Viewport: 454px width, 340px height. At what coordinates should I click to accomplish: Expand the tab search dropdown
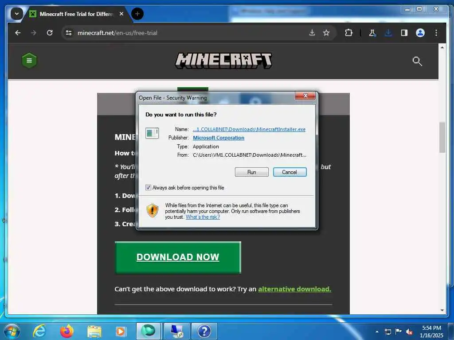[x=16, y=14]
